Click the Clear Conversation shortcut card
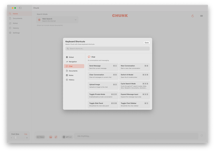The width and height of the screenshot is (215, 152). coord(103,76)
